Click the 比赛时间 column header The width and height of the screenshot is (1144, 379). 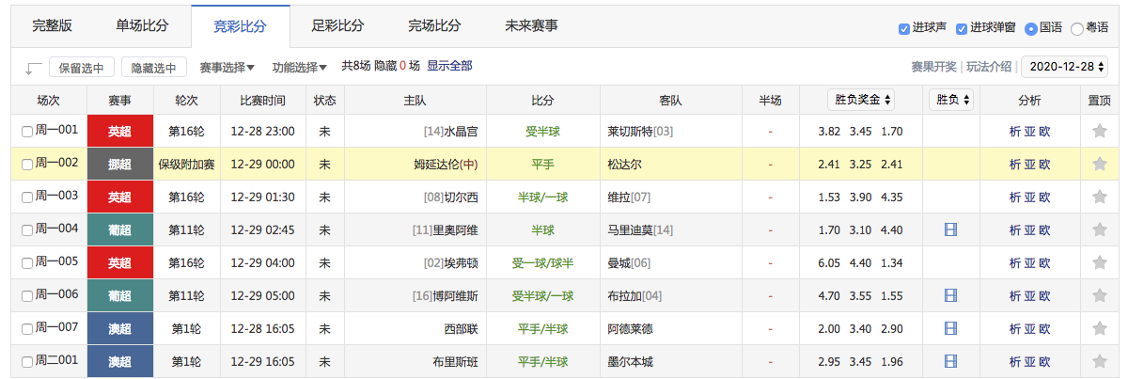262,100
